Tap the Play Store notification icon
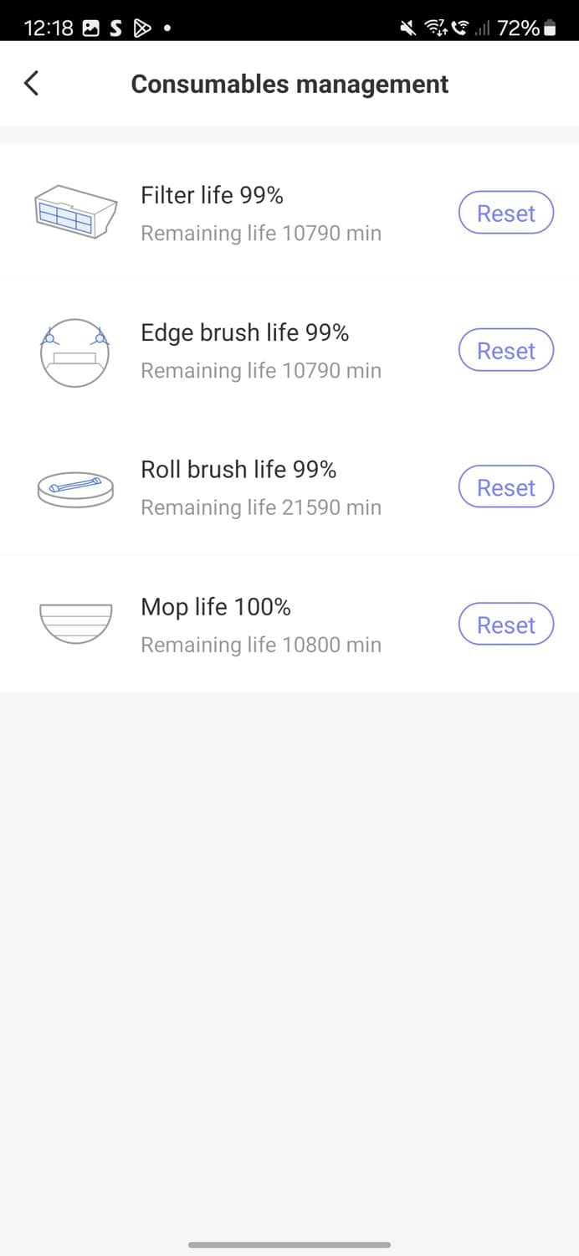 (142, 28)
